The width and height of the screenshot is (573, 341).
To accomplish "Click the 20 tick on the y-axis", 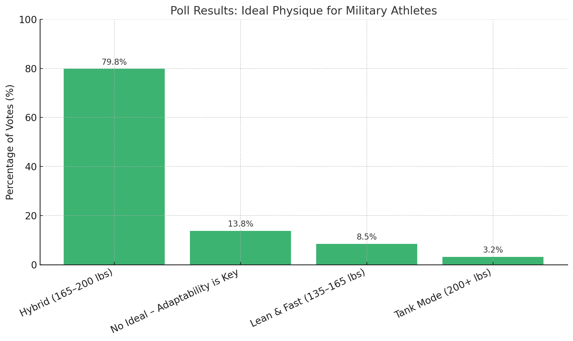I will (31, 216).
